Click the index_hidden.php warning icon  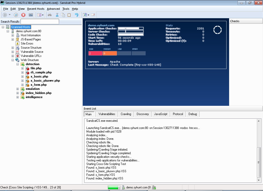tap(23, 93)
